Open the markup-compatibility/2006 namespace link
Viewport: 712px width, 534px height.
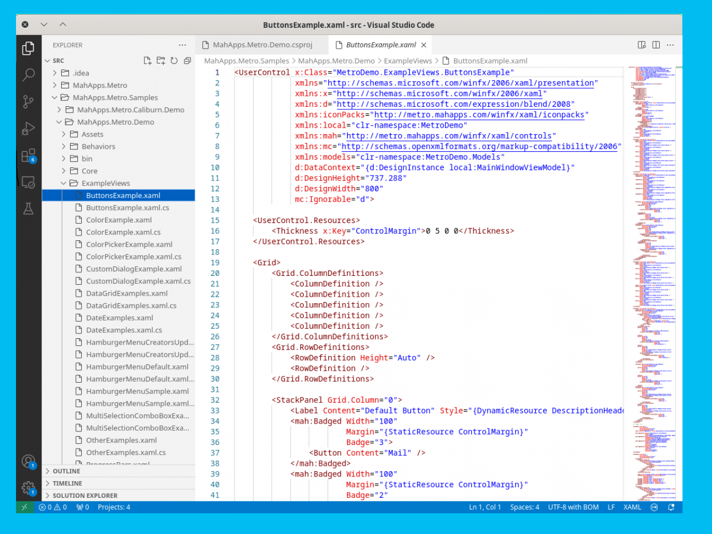(x=479, y=147)
